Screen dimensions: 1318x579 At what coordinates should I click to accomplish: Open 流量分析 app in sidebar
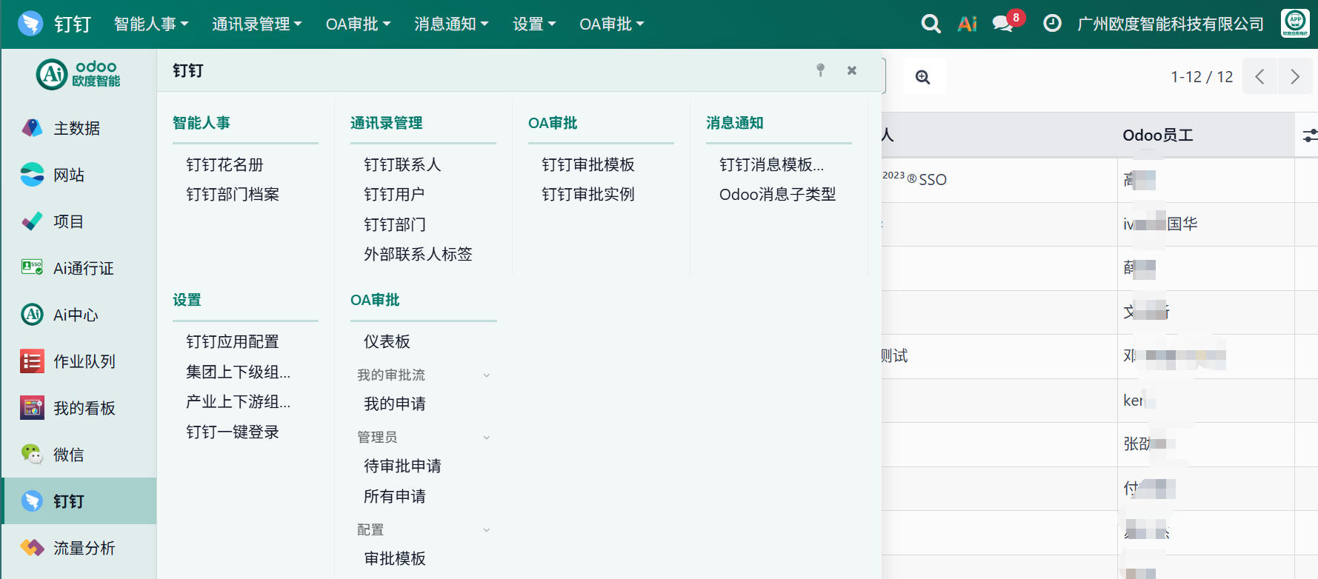click(x=79, y=548)
